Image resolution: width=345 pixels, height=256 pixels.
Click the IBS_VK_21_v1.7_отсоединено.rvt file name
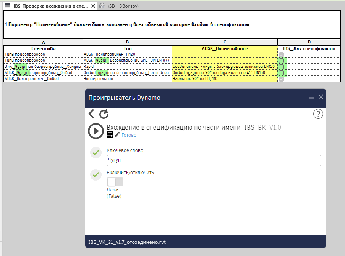pos(127,242)
